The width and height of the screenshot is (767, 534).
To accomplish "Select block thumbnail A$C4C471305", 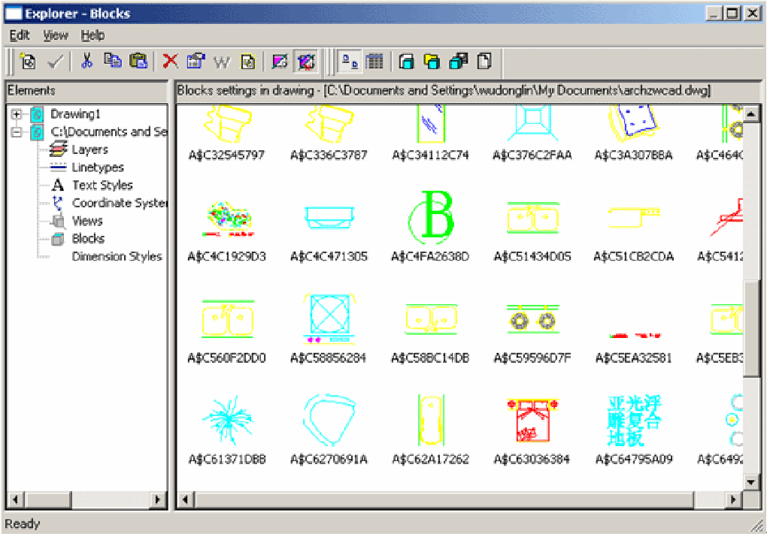I will 329,217.
